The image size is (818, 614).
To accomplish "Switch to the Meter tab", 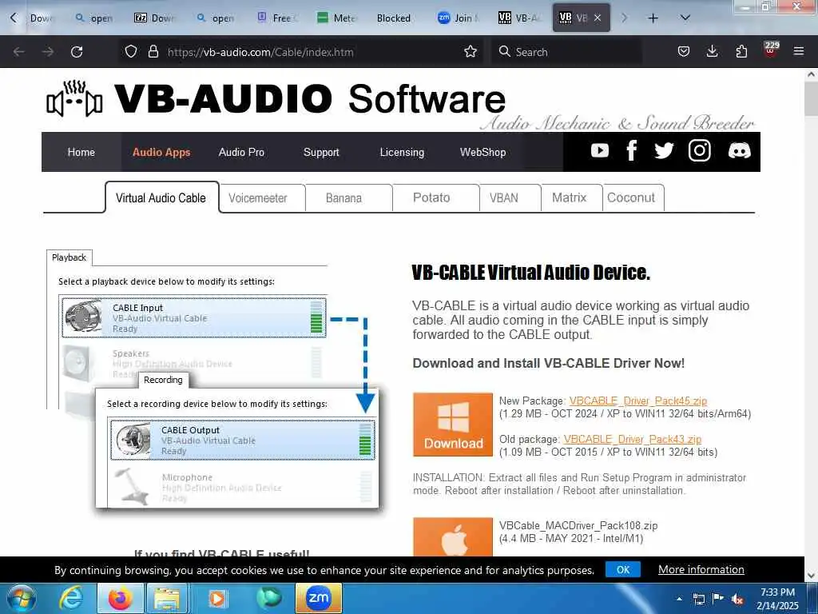I will point(336,18).
